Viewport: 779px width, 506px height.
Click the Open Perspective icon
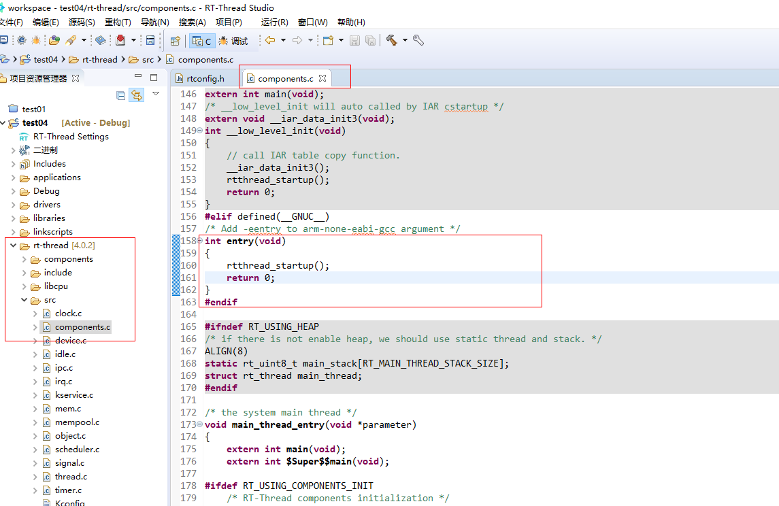pyautogui.click(x=175, y=41)
